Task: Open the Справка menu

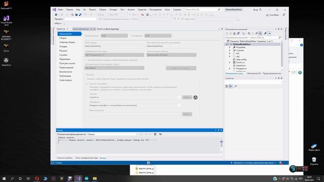Action: point(177,10)
